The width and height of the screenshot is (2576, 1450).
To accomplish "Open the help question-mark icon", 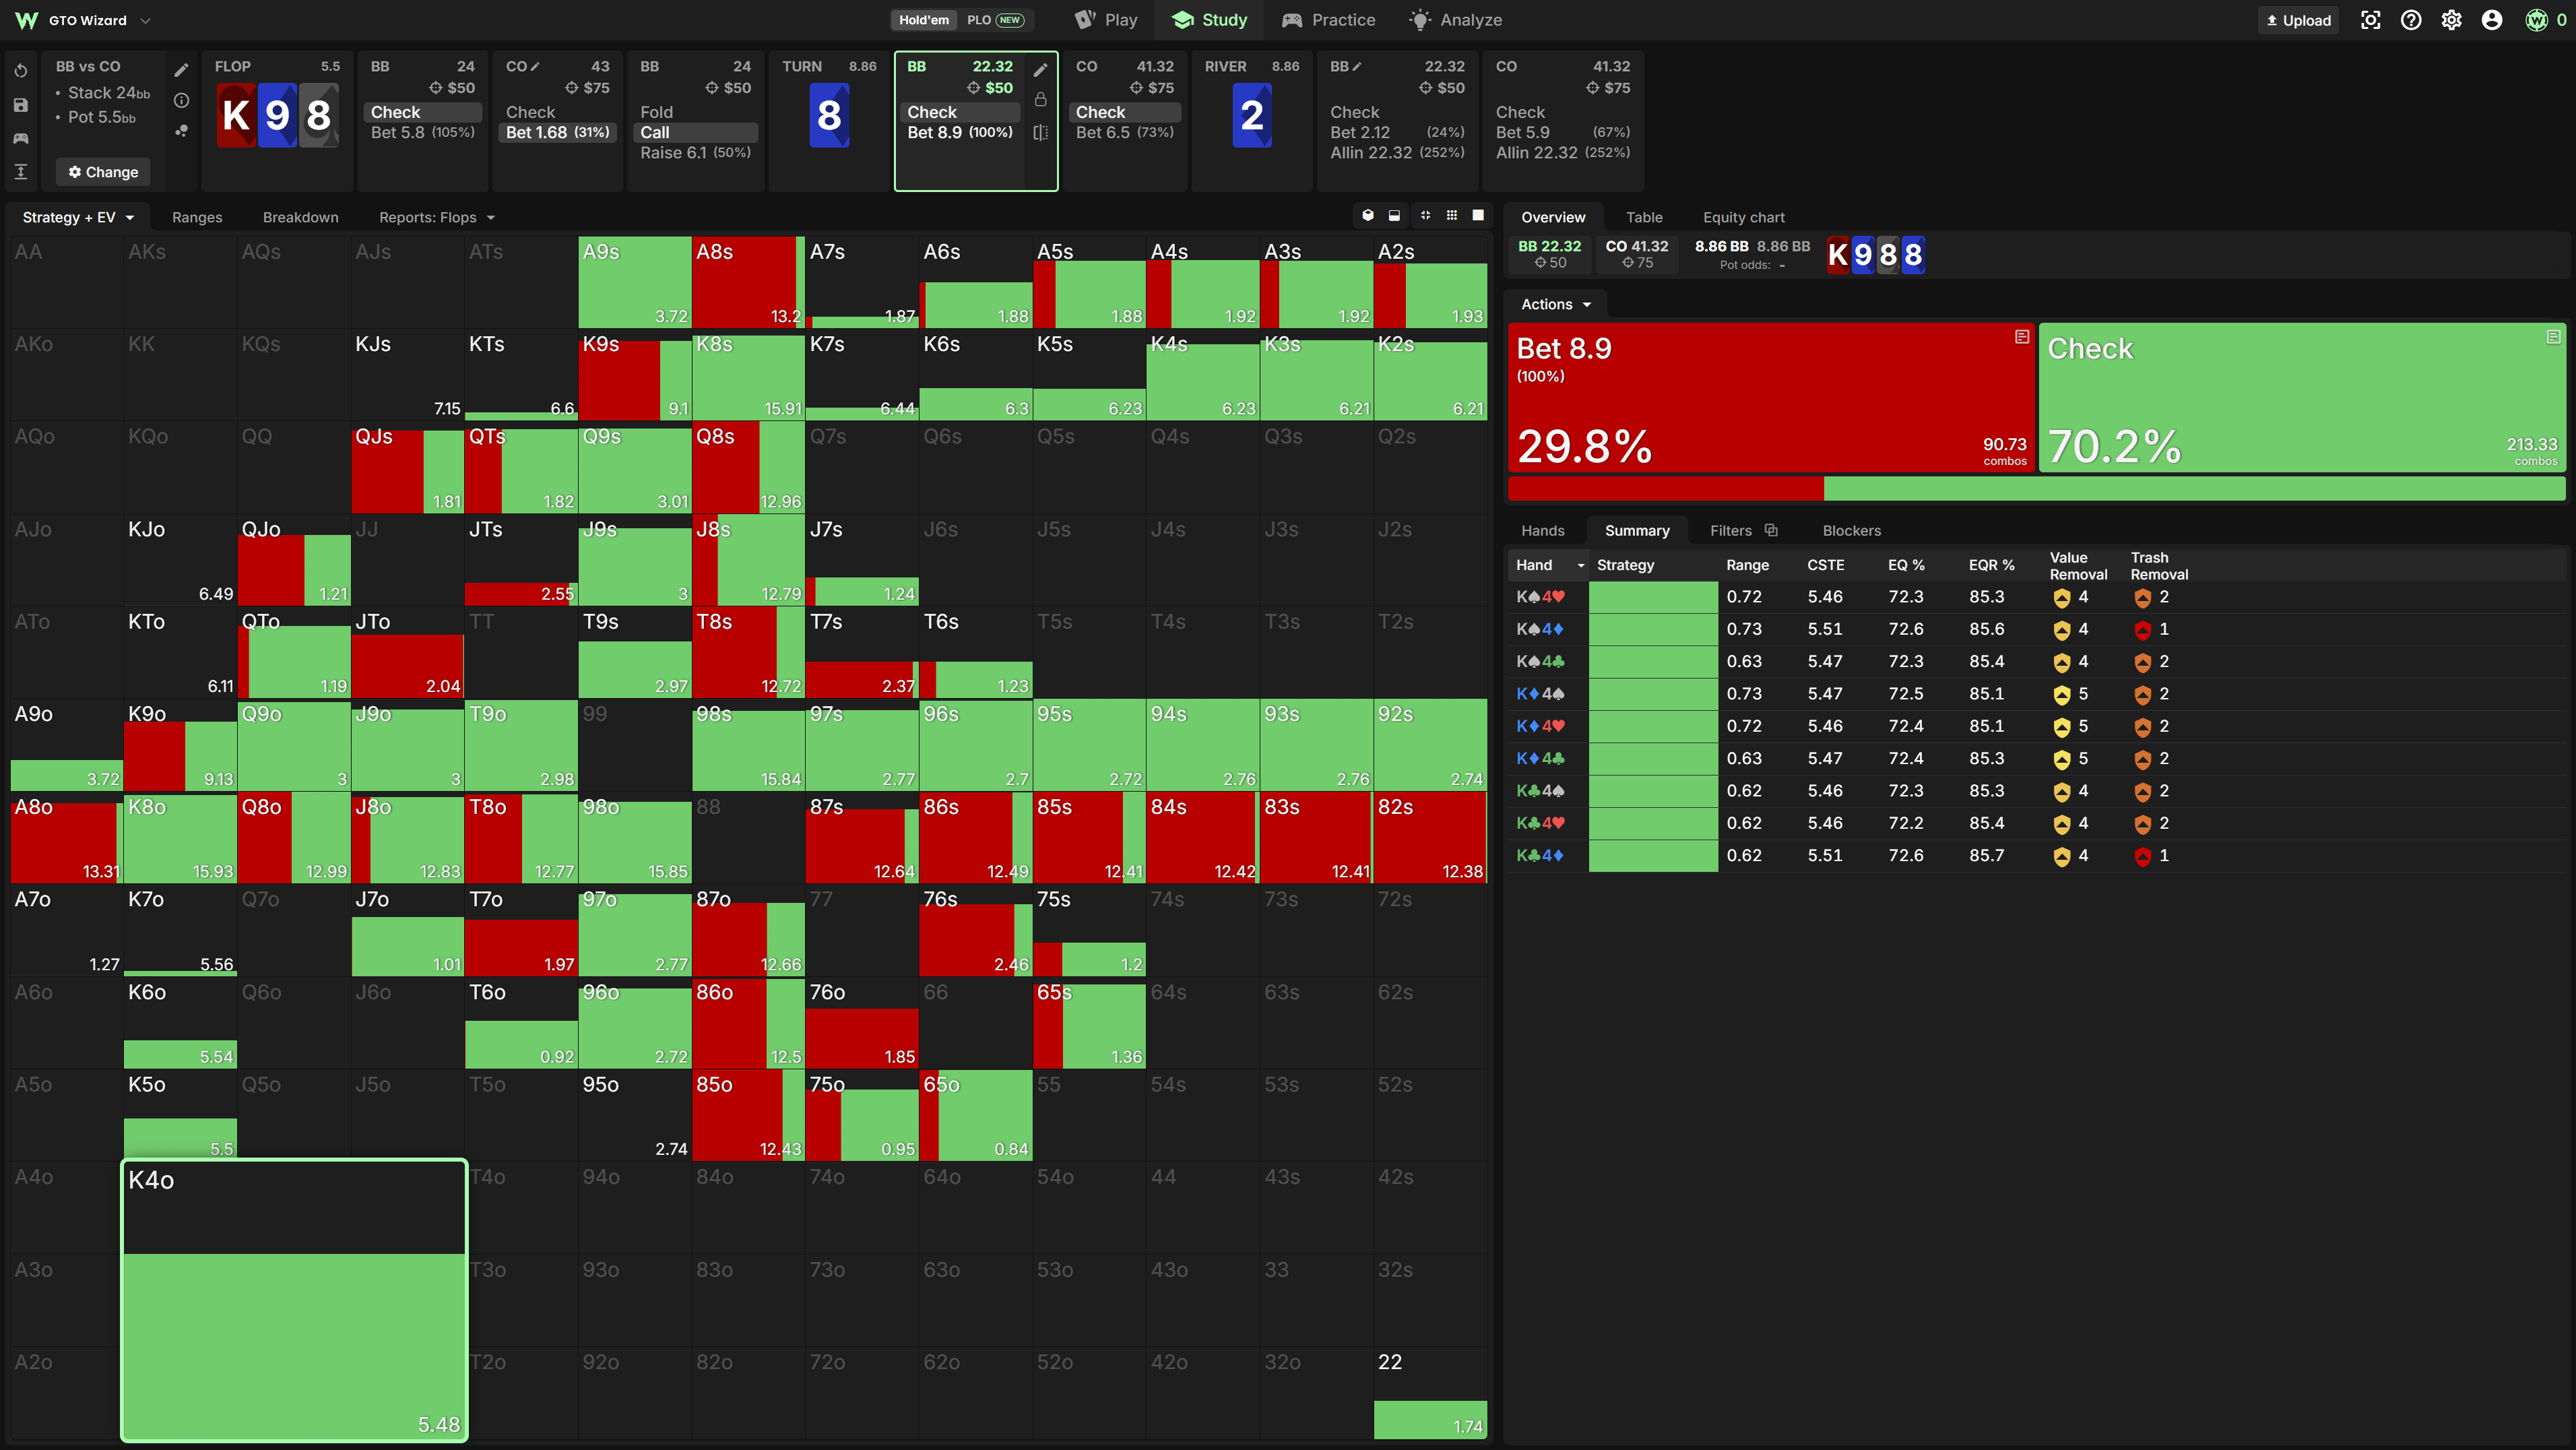I will 2411,20.
